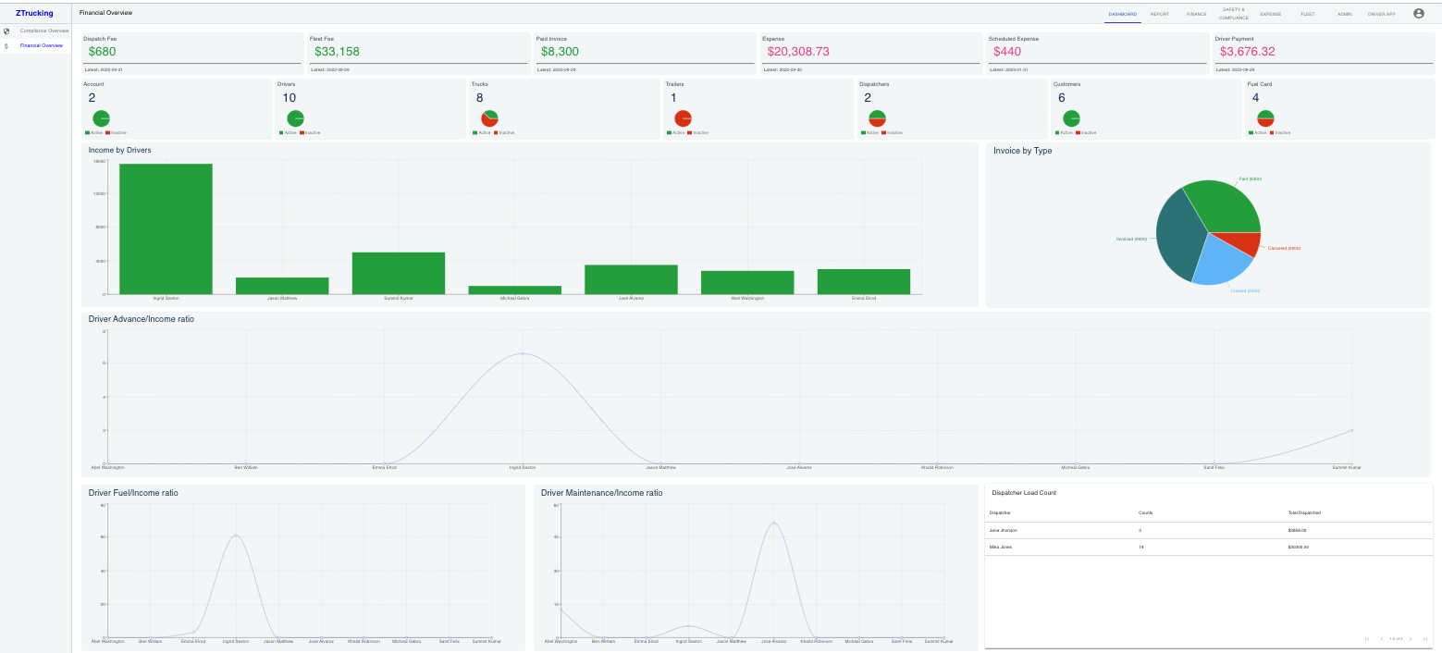Toggle Inactive legend in the Trucks card
Viewport: 1442px width, 653px height.
(504, 132)
